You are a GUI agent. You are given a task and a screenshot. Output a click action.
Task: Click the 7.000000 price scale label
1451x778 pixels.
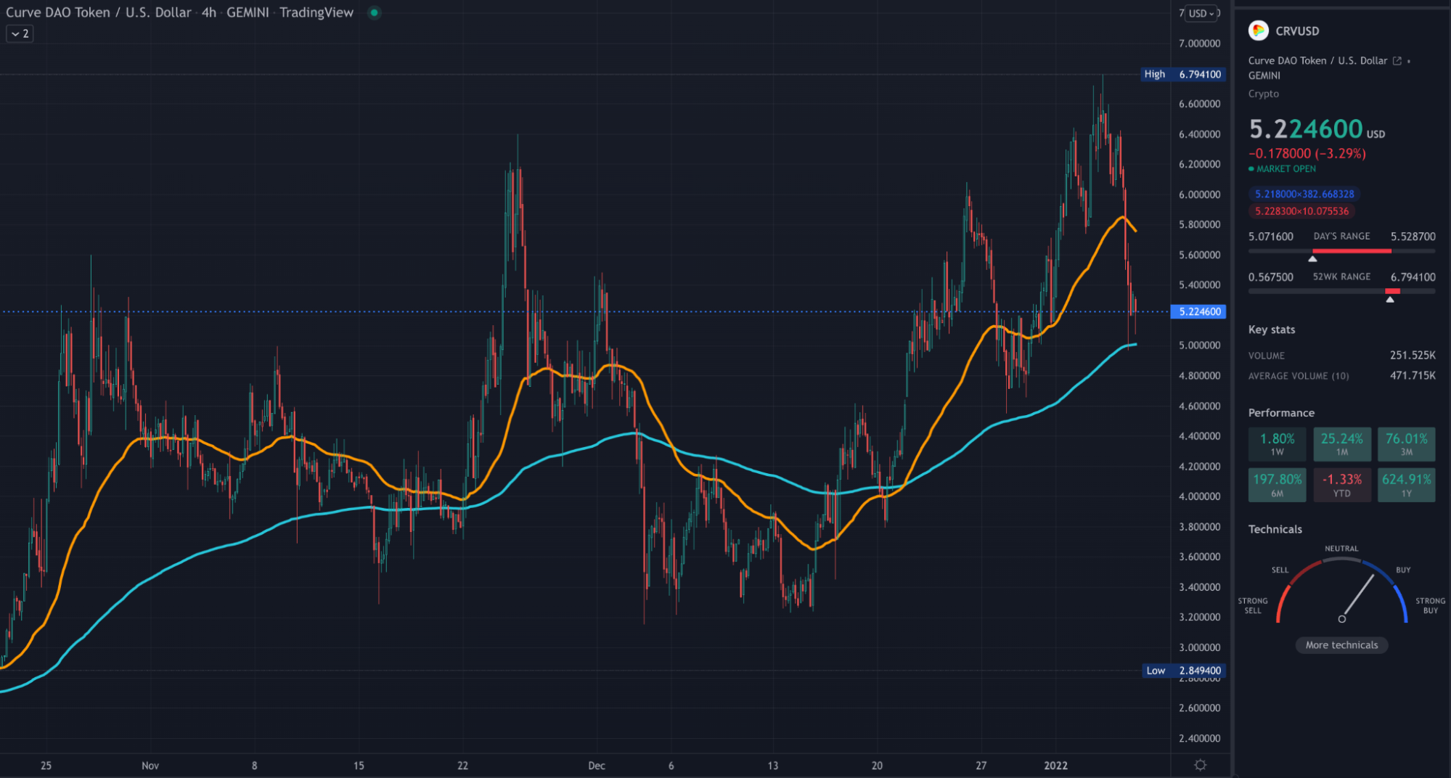pos(1199,44)
